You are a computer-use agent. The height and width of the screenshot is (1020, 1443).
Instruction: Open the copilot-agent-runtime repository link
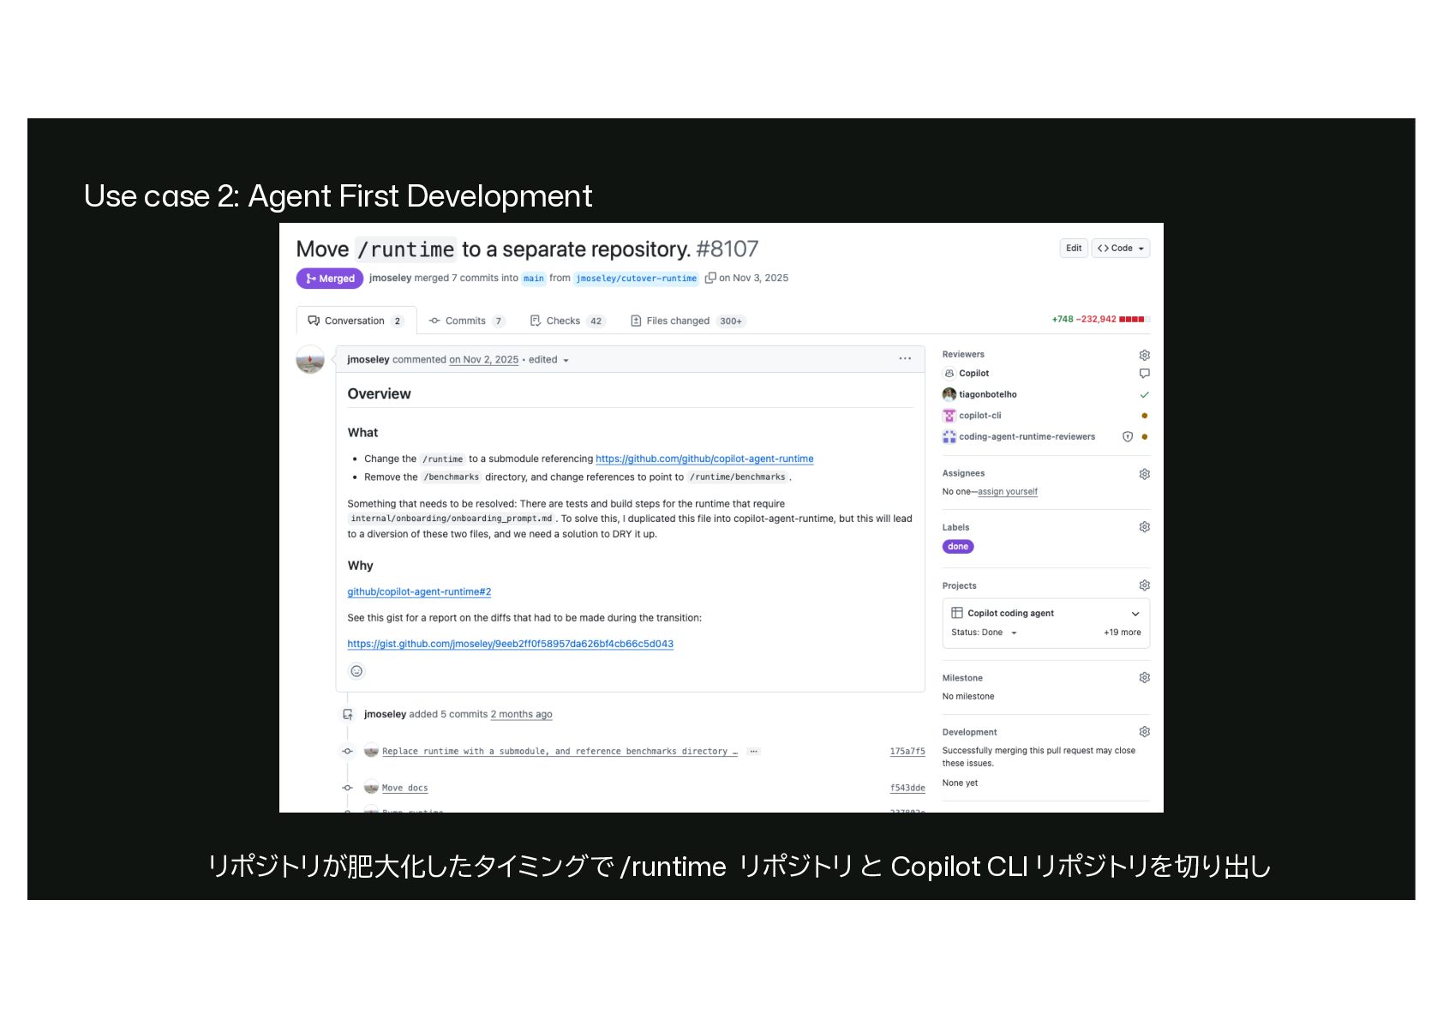704,459
